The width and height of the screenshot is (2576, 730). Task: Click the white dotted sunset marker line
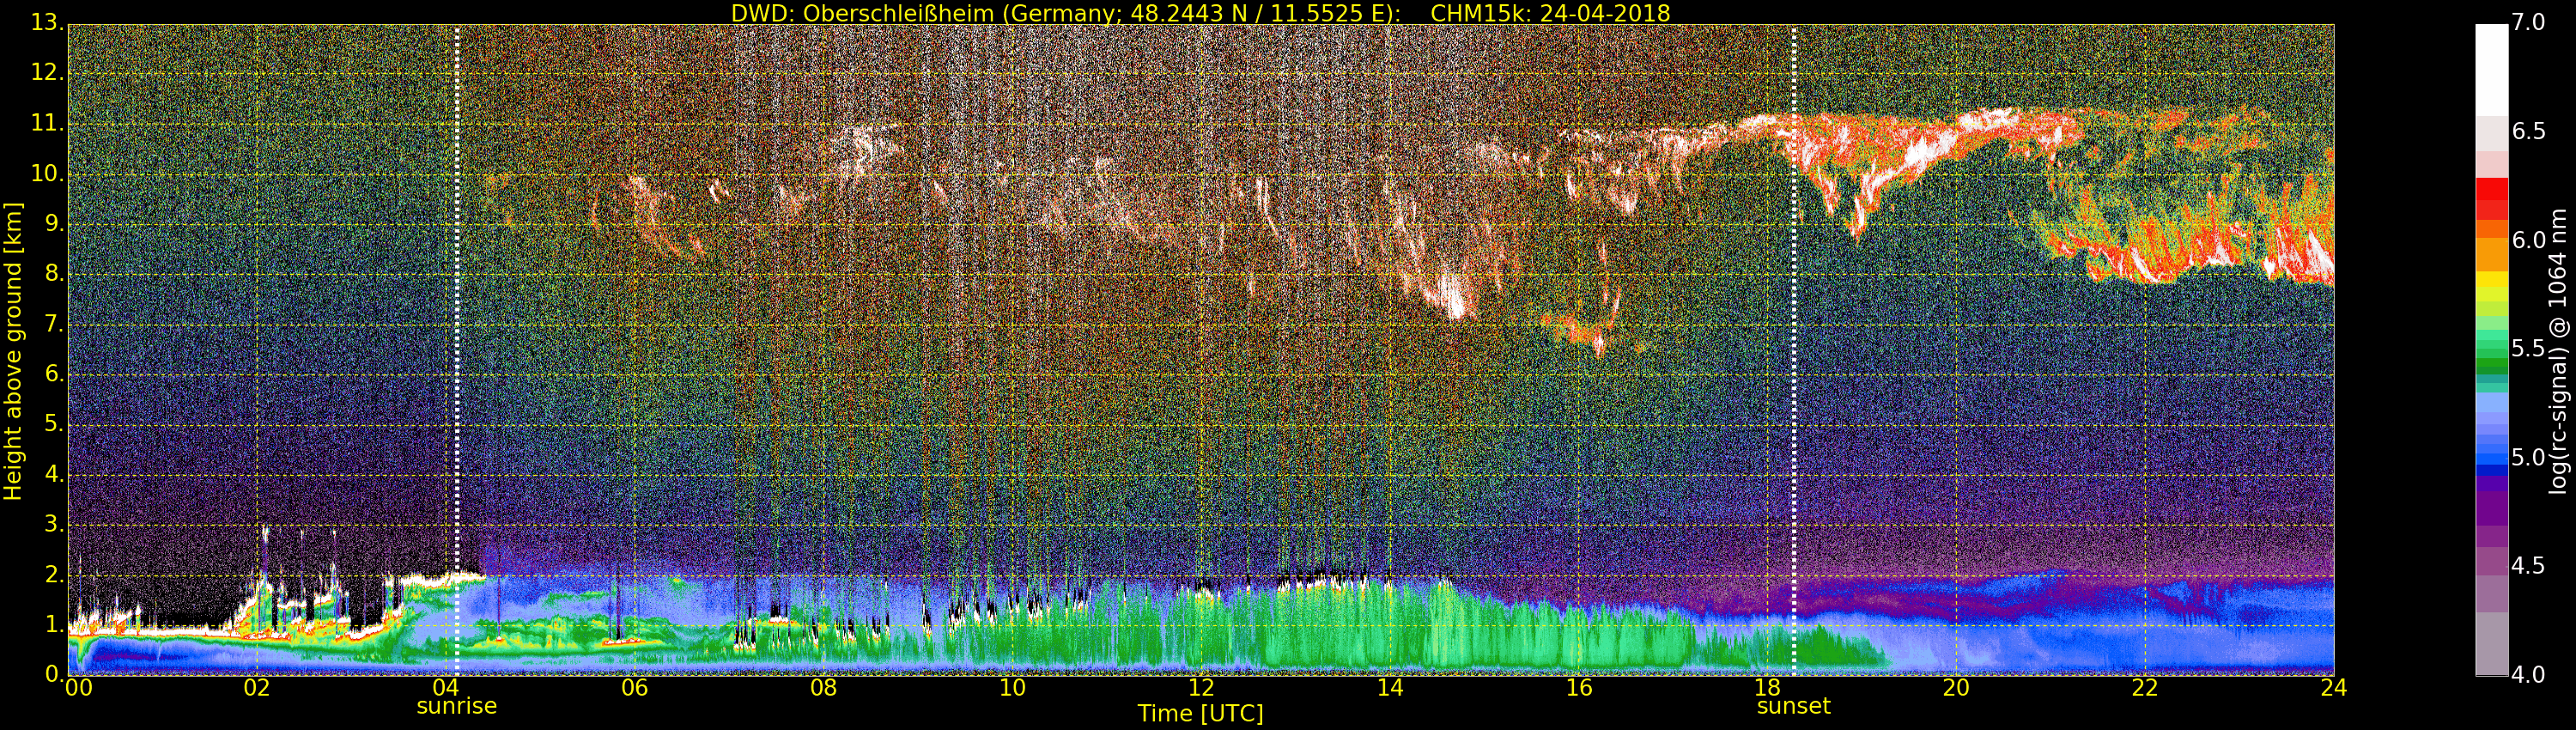(1794, 350)
